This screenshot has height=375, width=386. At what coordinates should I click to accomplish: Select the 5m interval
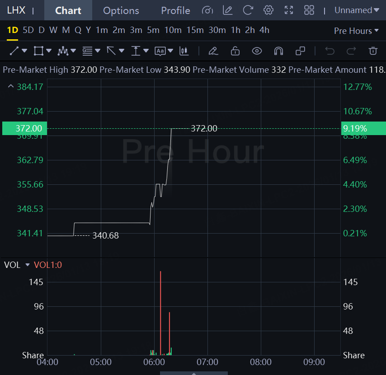(153, 30)
